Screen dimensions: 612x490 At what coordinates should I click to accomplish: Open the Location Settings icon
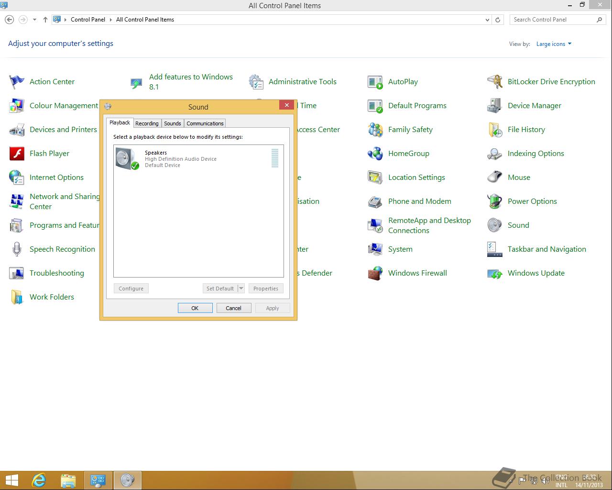[375, 178]
